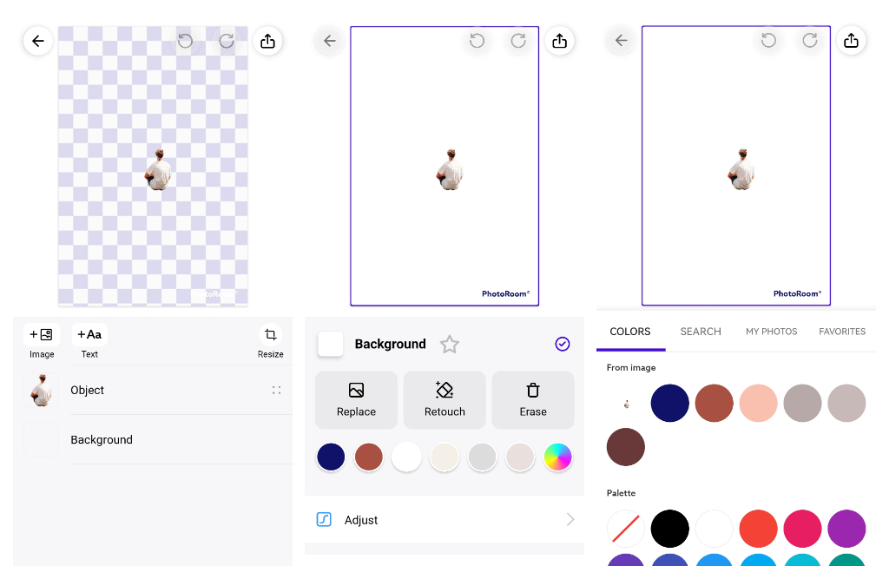
Task: Open the FAVORITES tab
Action: click(x=841, y=332)
